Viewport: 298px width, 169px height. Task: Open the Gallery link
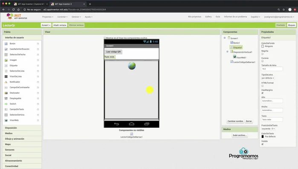click(208, 17)
